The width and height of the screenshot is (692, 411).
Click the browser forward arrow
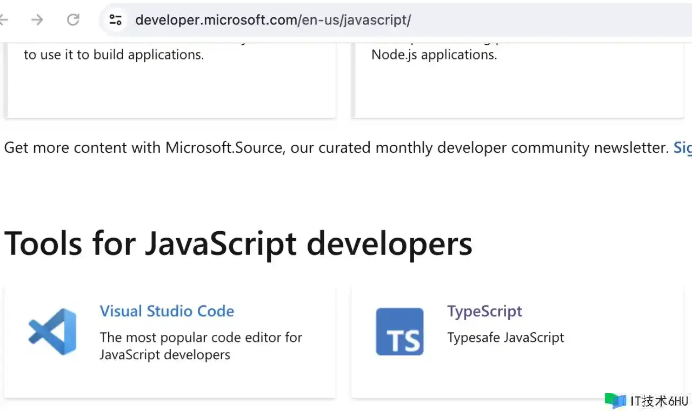[x=37, y=20]
